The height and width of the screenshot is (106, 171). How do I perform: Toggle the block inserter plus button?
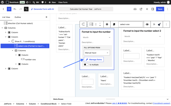[x=9, y=9]
